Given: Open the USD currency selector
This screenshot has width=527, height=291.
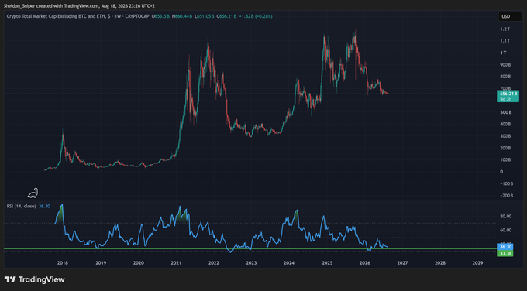Looking at the screenshot, I should pyautogui.click(x=509, y=16).
